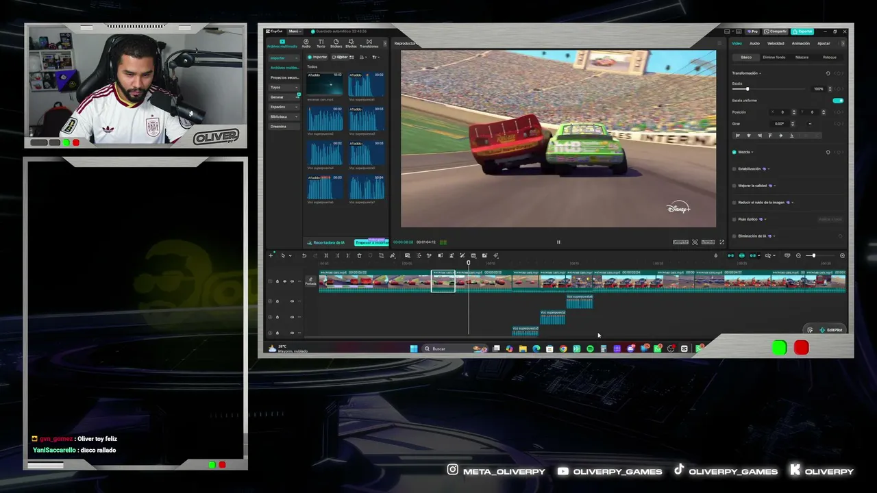Open the Windows Start menu
Image resolution: width=877 pixels, height=493 pixels.
click(414, 349)
